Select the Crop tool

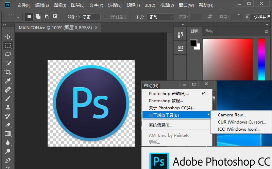tap(7, 72)
